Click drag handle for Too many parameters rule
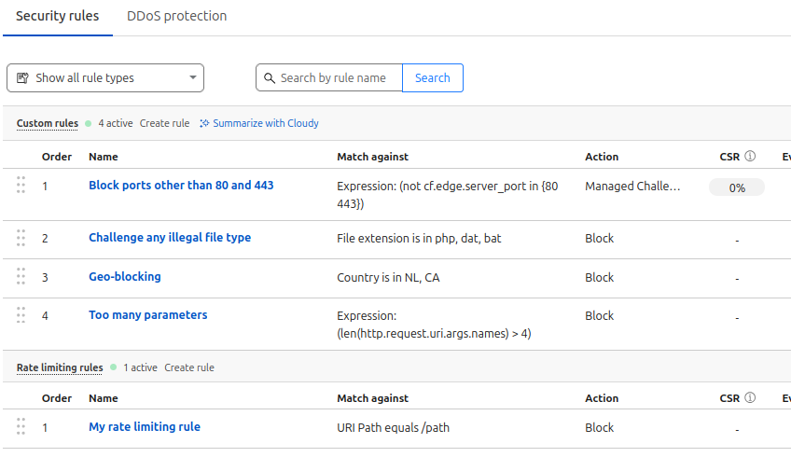791x471 pixels. click(x=21, y=314)
